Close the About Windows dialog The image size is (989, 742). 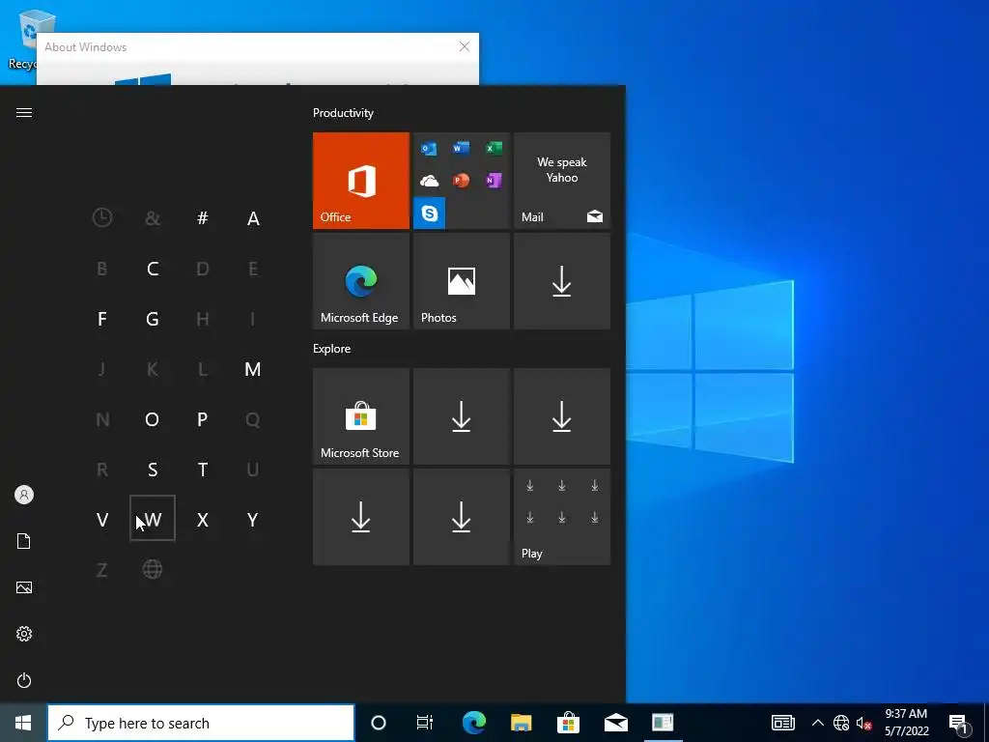(465, 46)
